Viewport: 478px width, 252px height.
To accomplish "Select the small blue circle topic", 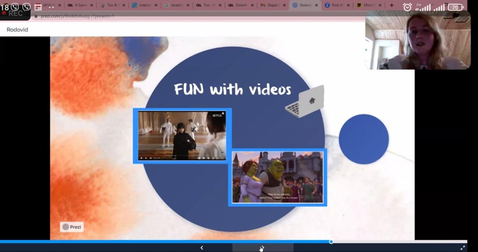I will (364, 139).
